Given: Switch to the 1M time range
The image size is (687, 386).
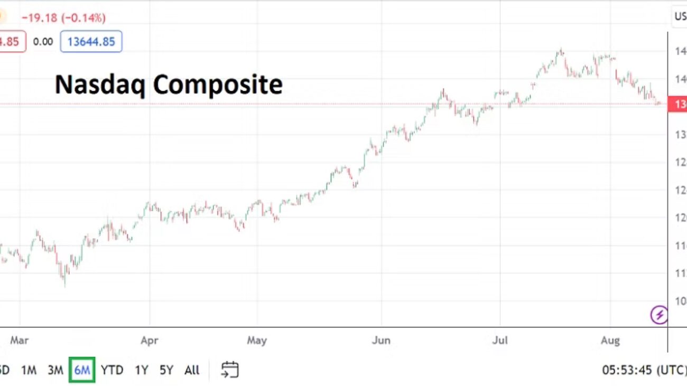Looking at the screenshot, I should (29, 370).
